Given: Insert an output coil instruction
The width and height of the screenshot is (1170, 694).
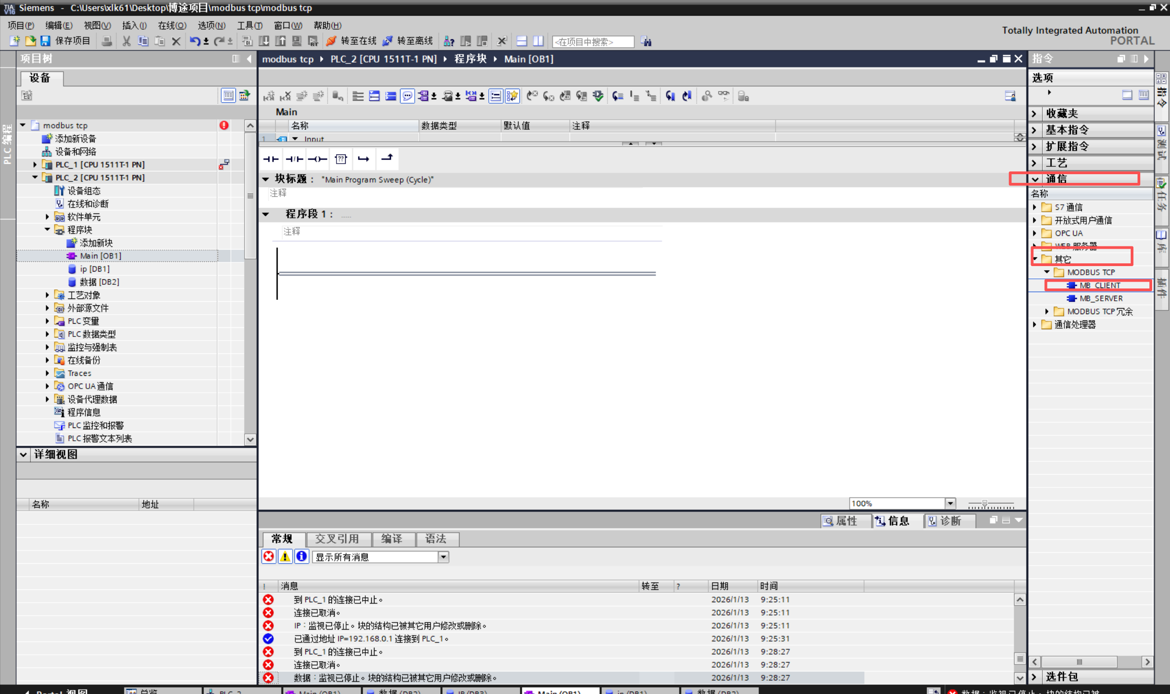Looking at the screenshot, I should click(x=317, y=159).
